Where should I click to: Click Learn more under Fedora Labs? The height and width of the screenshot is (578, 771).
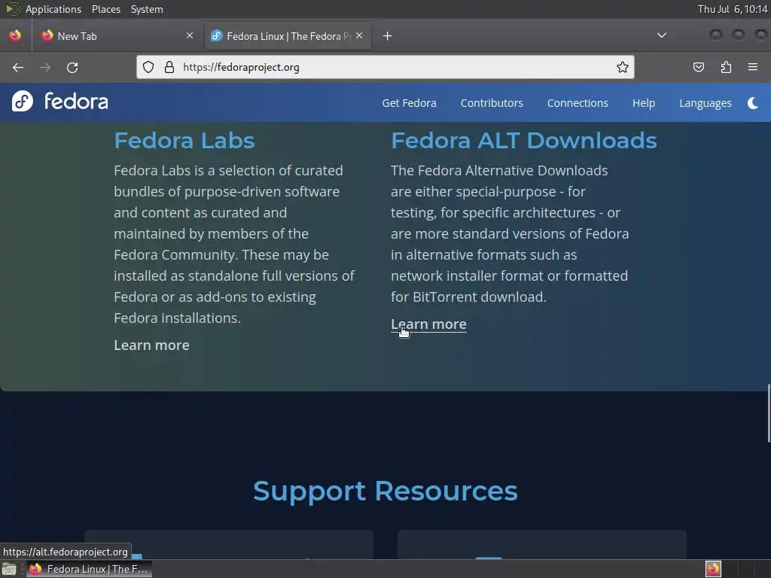pyautogui.click(x=151, y=345)
